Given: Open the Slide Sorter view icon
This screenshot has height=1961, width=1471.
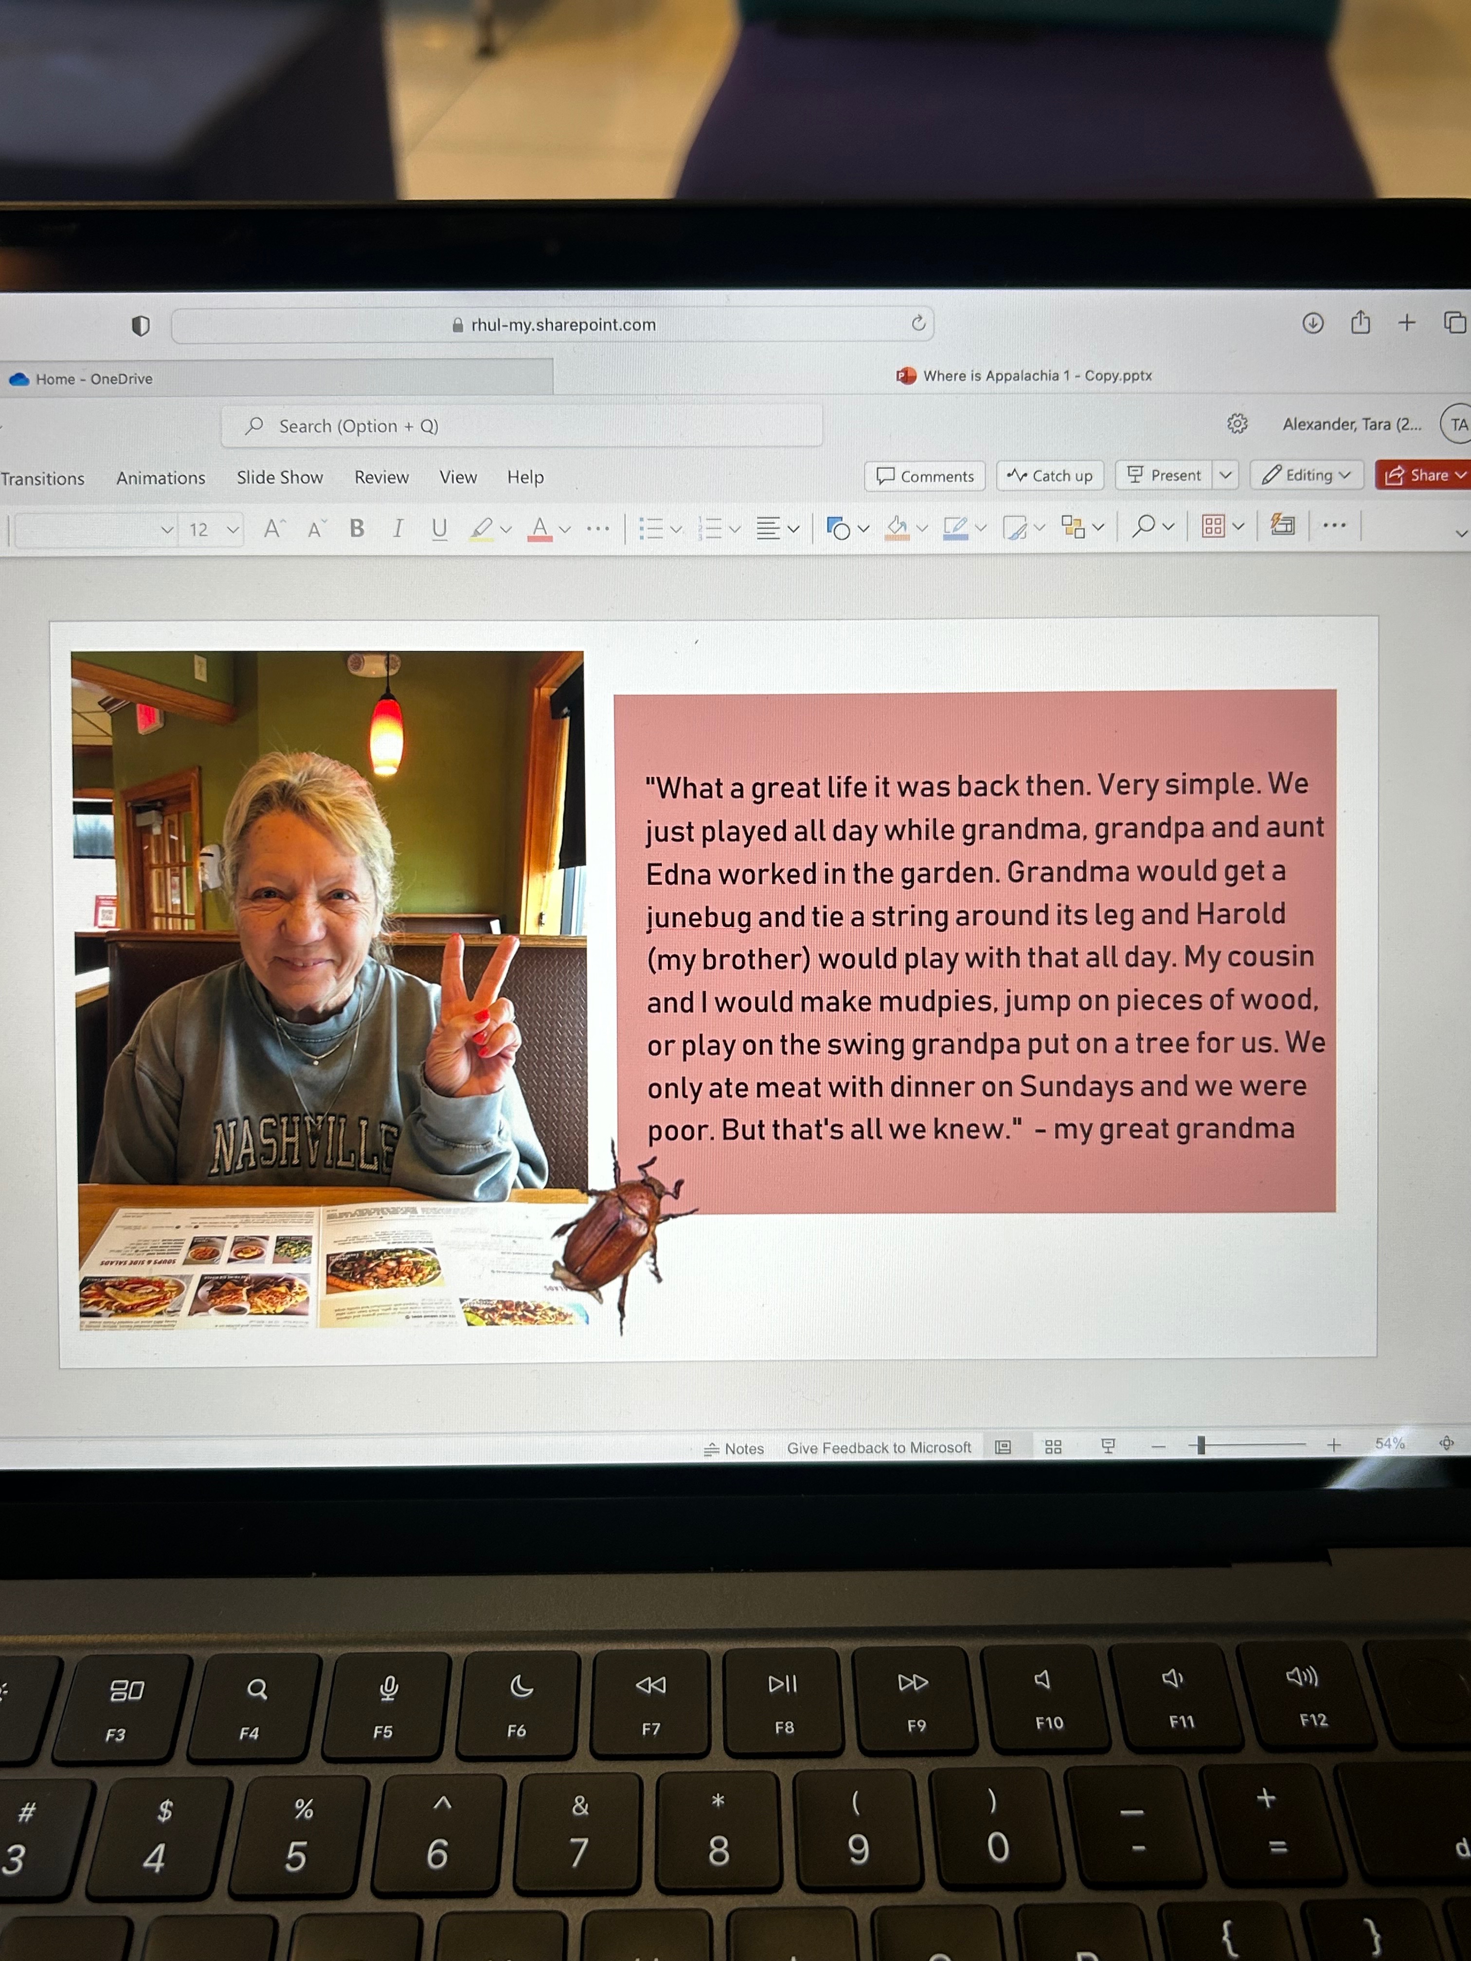Looking at the screenshot, I should [x=1053, y=1447].
